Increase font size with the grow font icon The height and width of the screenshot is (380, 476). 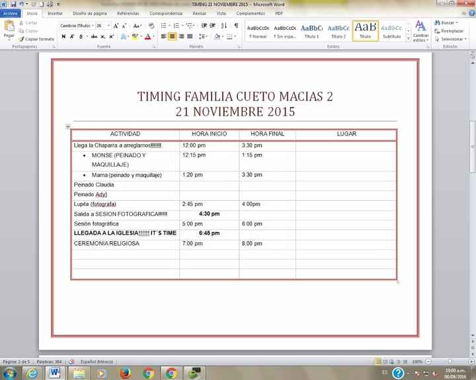pos(116,26)
